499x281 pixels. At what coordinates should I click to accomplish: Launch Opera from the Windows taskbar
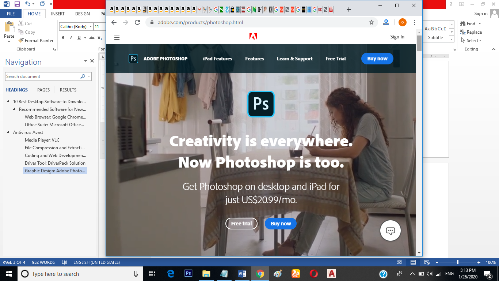[x=313, y=274]
